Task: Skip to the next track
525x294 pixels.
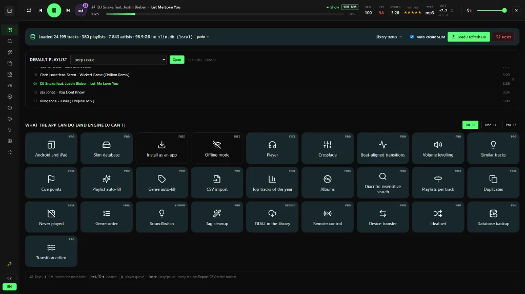Action: point(68,10)
